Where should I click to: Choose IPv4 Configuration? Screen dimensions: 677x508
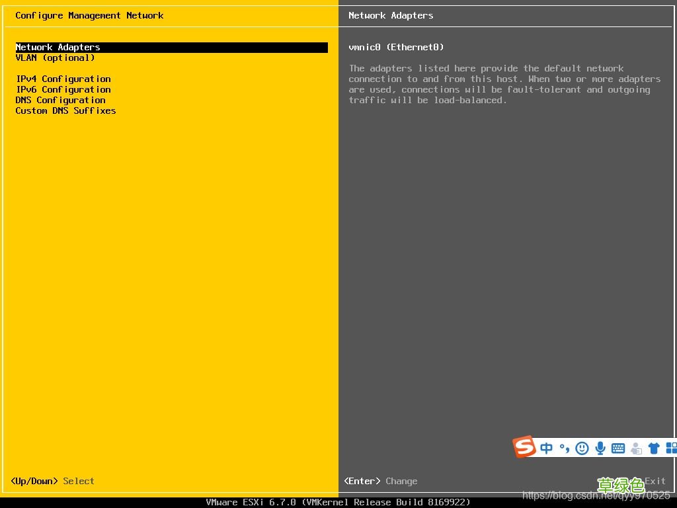click(63, 79)
